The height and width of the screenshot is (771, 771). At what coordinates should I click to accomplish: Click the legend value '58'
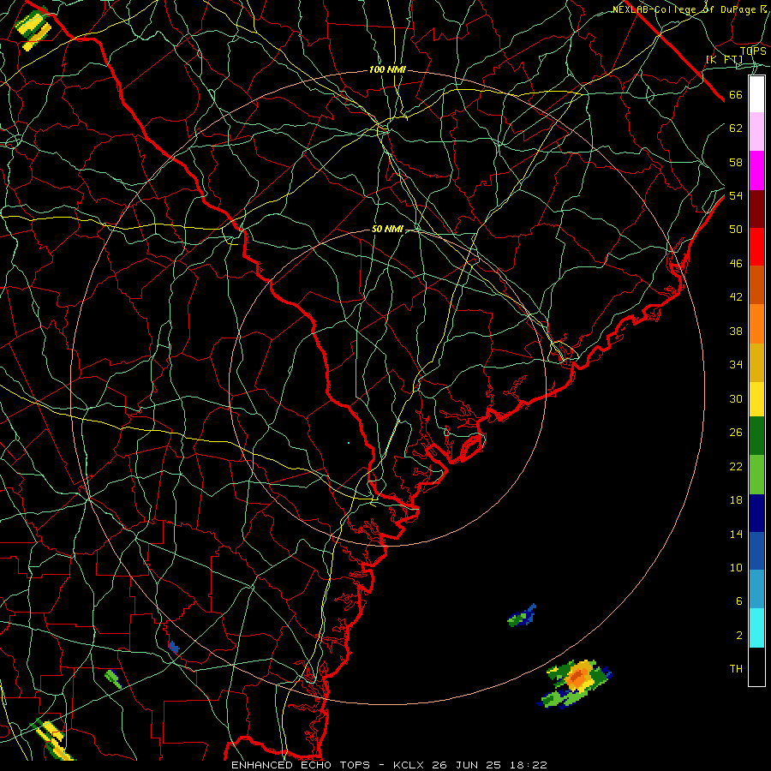(736, 162)
